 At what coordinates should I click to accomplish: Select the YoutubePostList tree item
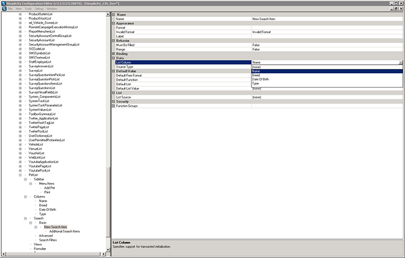point(39,171)
